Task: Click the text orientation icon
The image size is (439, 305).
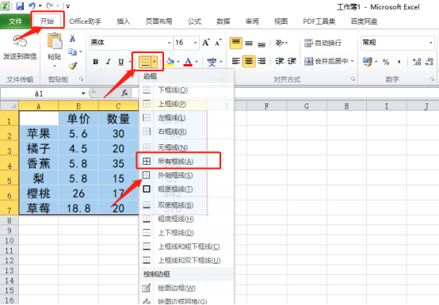Action: tap(280, 43)
